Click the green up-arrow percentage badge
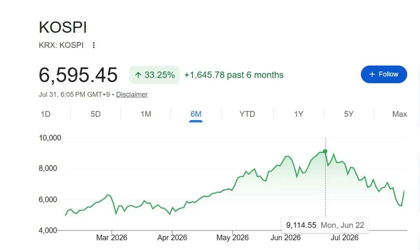This screenshot has width=420, height=250. click(x=154, y=75)
